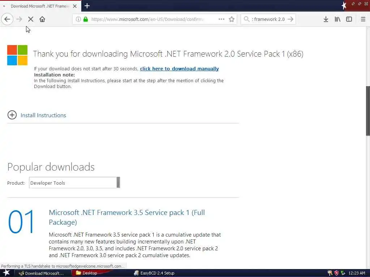Screen dimensions: 370x277
Task: Select the Download Microsoft .NET Framework tab
Action: [x=40, y=6]
